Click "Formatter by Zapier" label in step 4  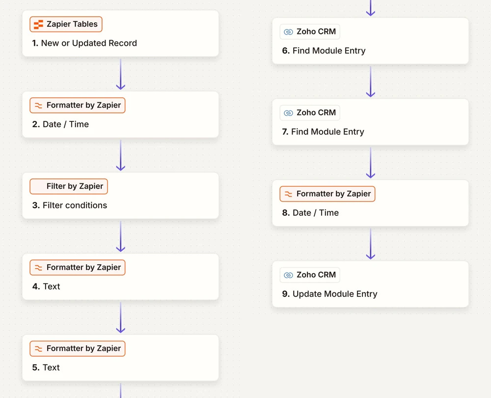tap(83, 267)
